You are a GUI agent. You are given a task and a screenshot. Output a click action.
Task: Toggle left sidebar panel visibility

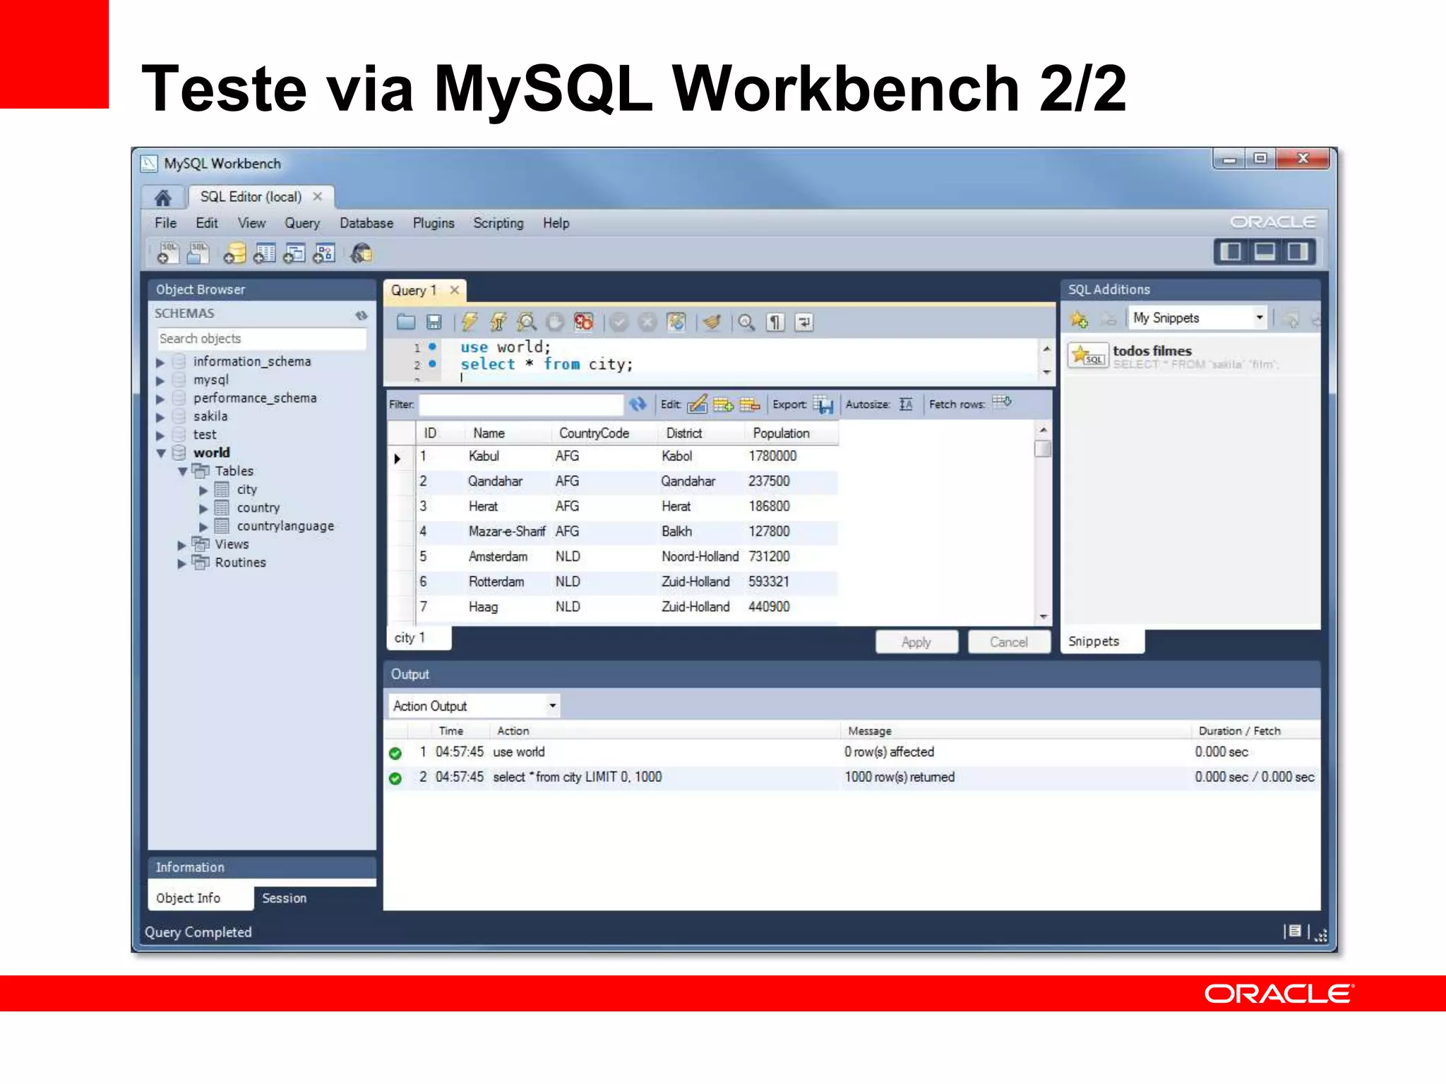tap(1231, 252)
